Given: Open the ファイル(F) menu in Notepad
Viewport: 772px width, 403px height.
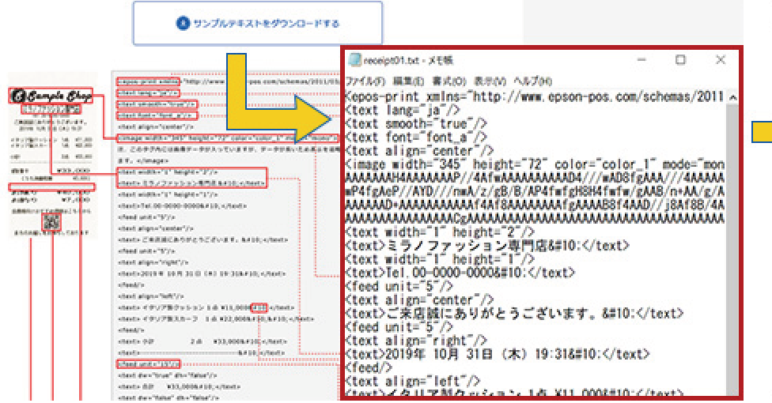Looking at the screenshot, I should point(365,81).
